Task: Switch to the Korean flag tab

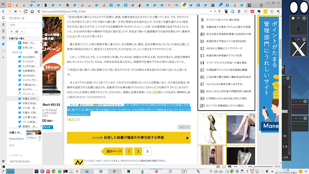Action: click(212, 5)
